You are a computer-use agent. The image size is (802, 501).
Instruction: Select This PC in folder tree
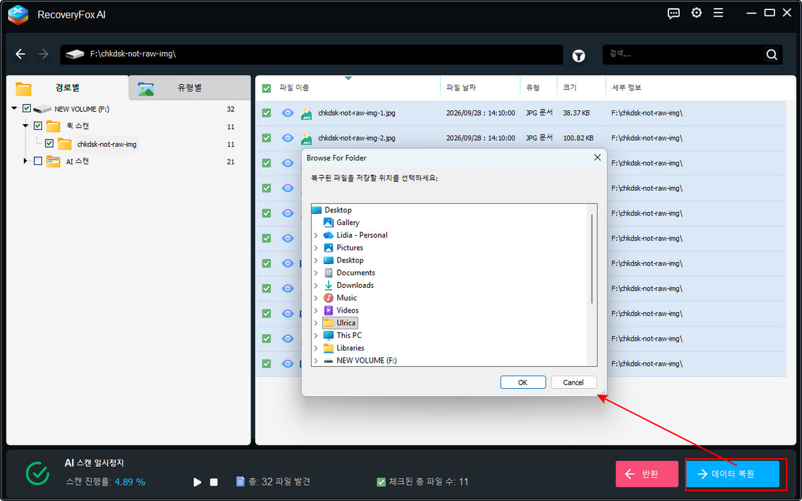pyautogui.click(x=349, y=335)
